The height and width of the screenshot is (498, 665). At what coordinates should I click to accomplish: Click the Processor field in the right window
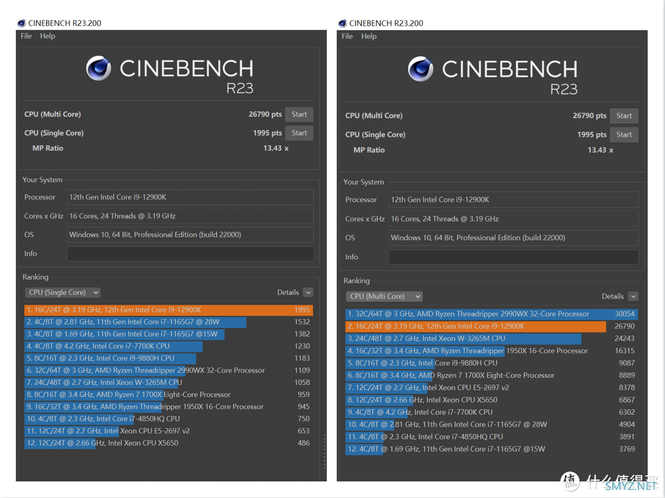(513, 199)
